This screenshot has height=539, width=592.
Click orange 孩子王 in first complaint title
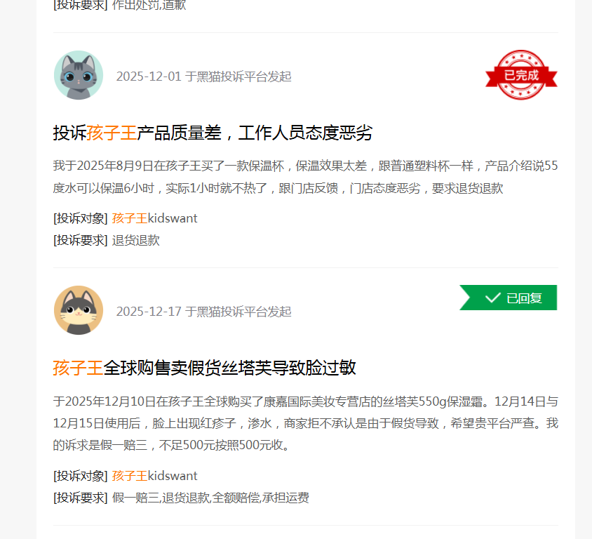coord(112,133)
